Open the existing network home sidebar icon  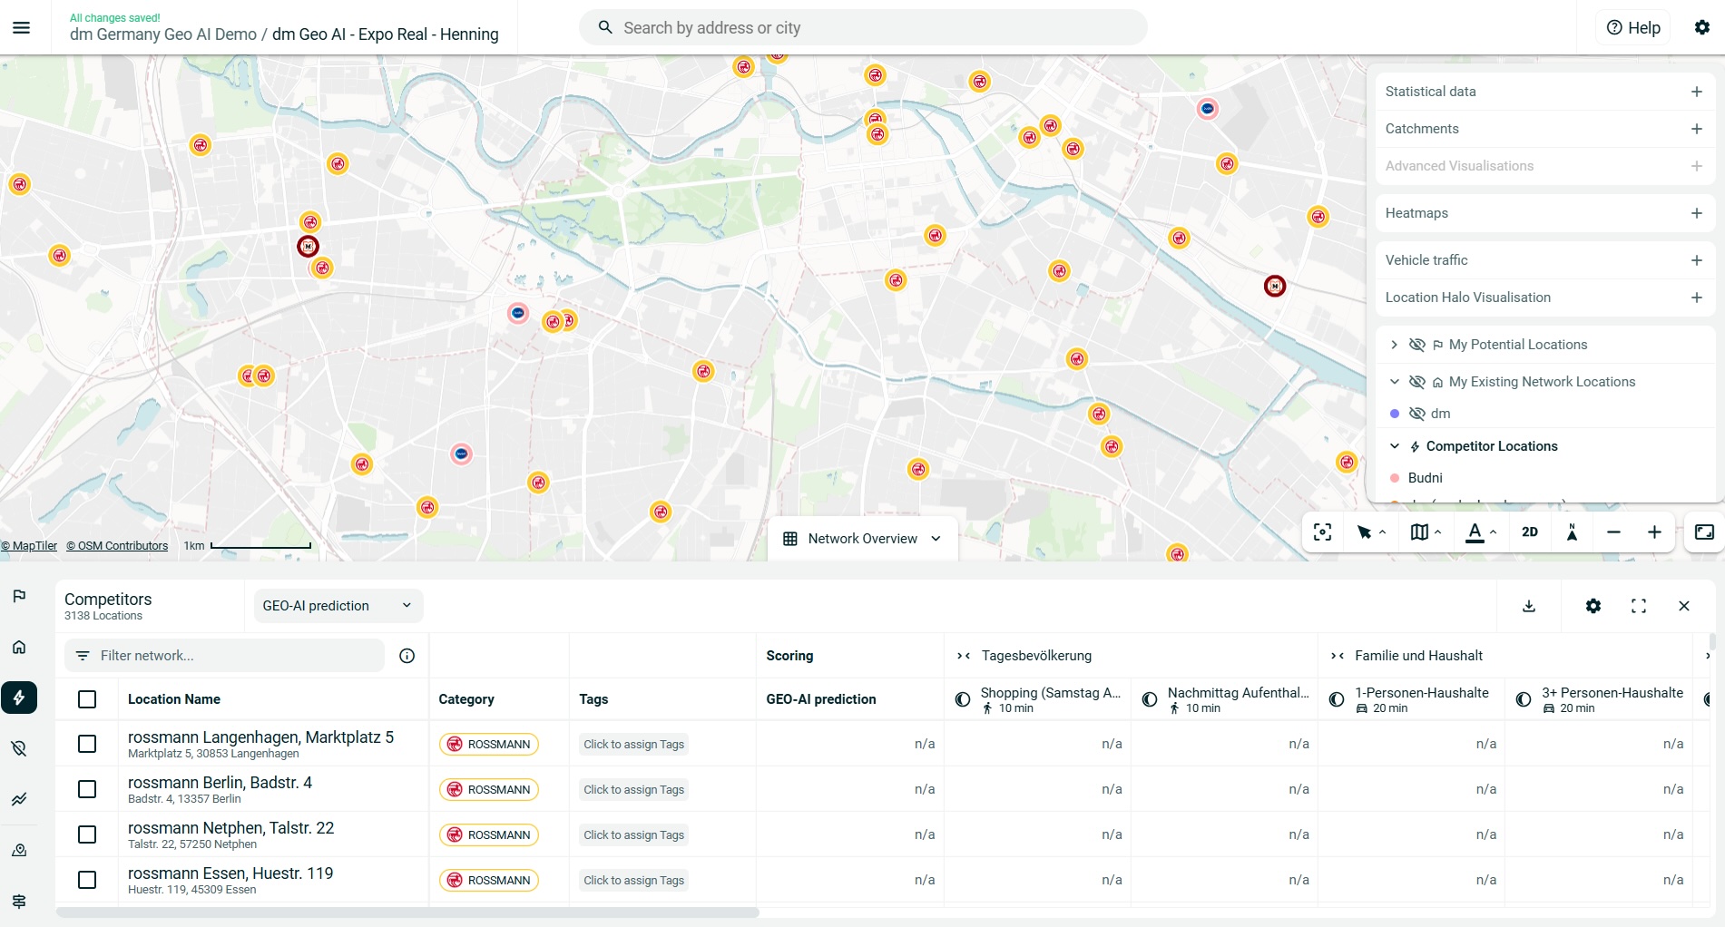pos(19,647)
